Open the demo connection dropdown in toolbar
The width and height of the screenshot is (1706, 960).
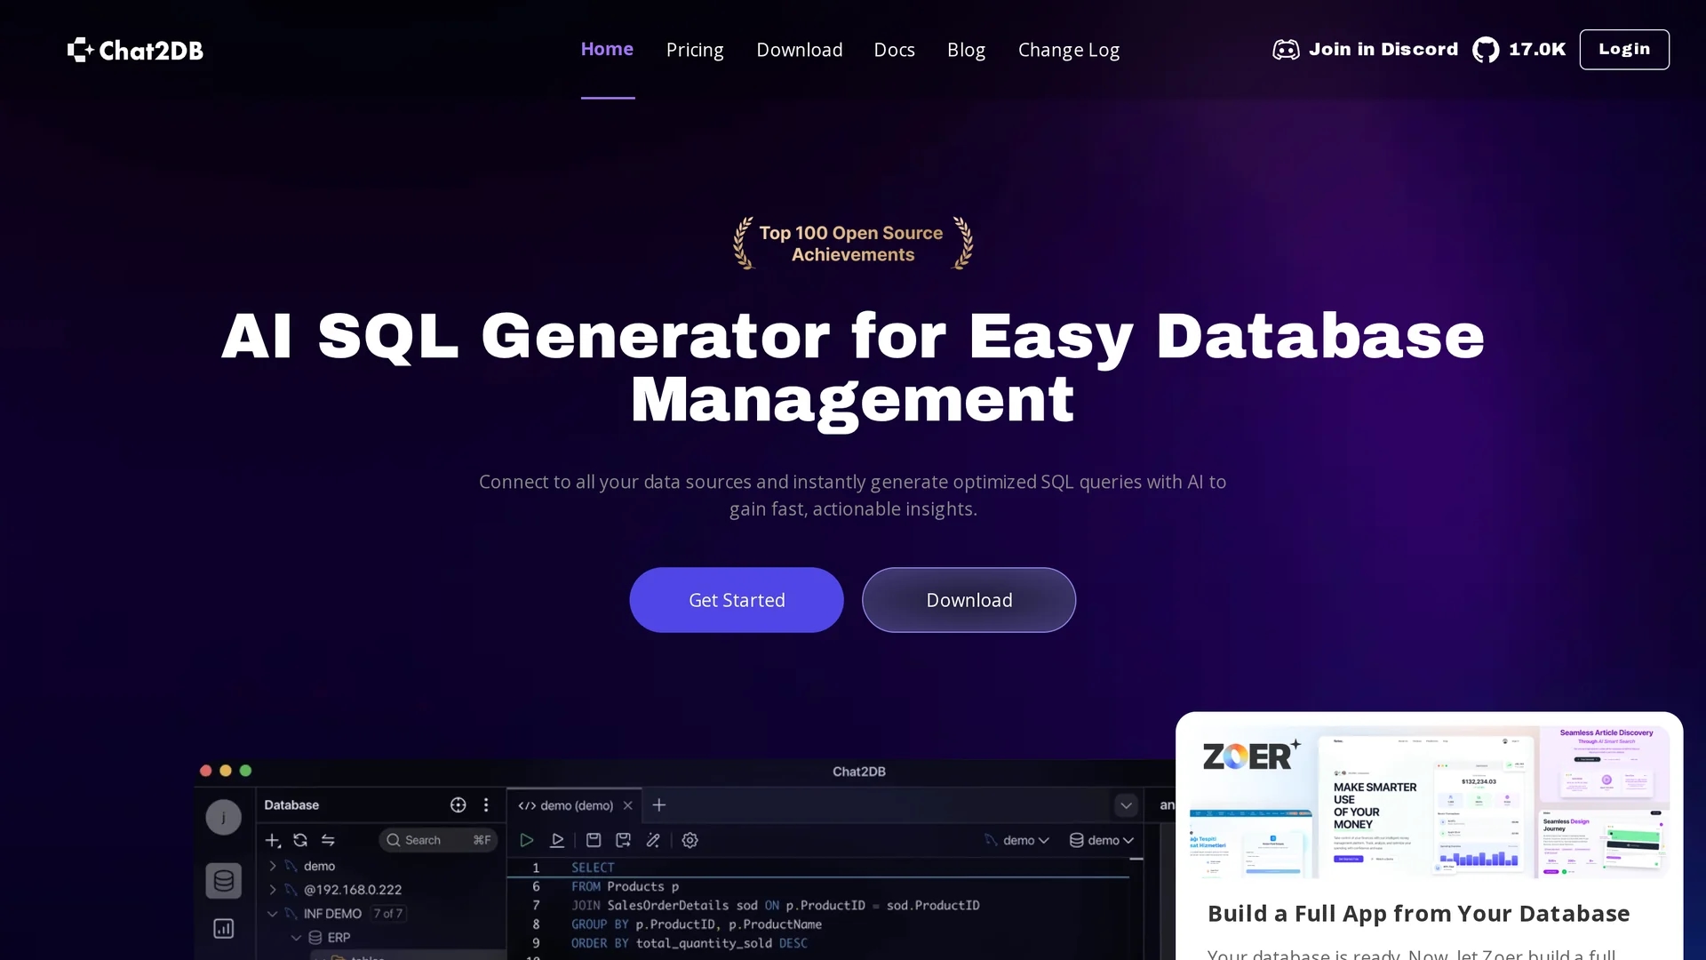pos(1017,840)
